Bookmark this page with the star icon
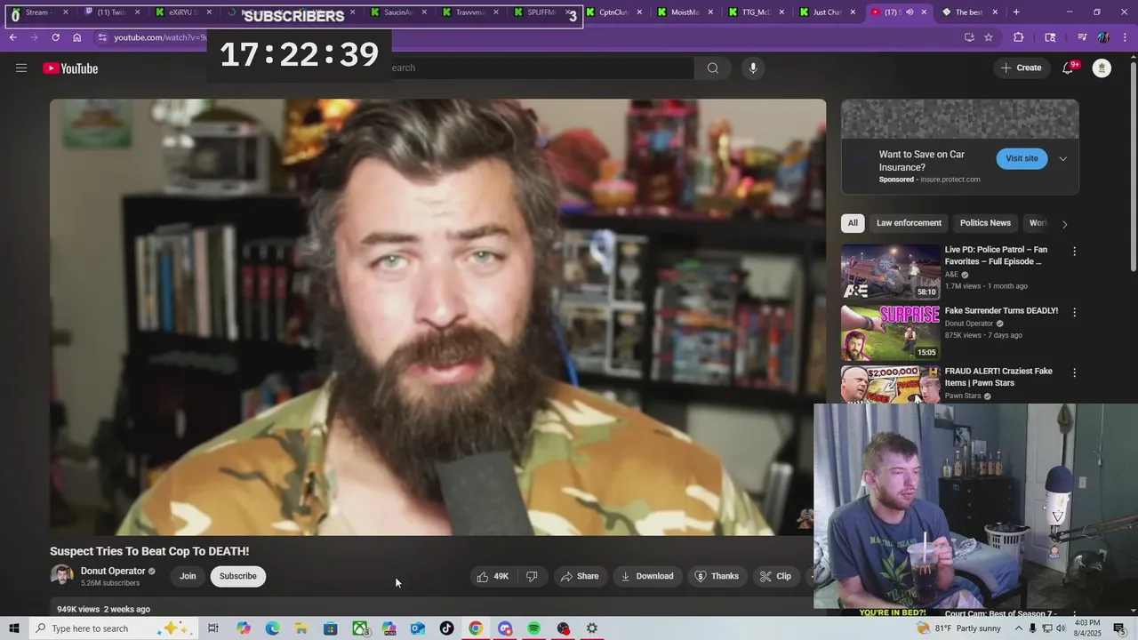 pyautogui.click(x=989, y=37)
